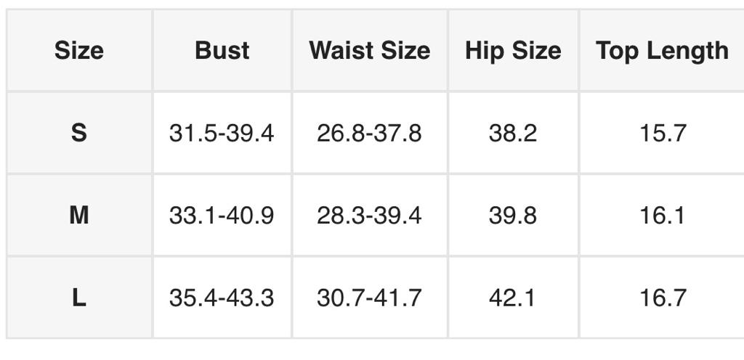
Task: Click top length value 16.1
Action: coord(663,216)
